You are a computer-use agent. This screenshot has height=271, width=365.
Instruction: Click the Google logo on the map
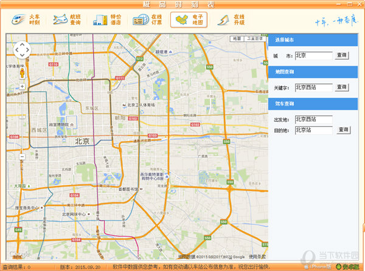20,254
